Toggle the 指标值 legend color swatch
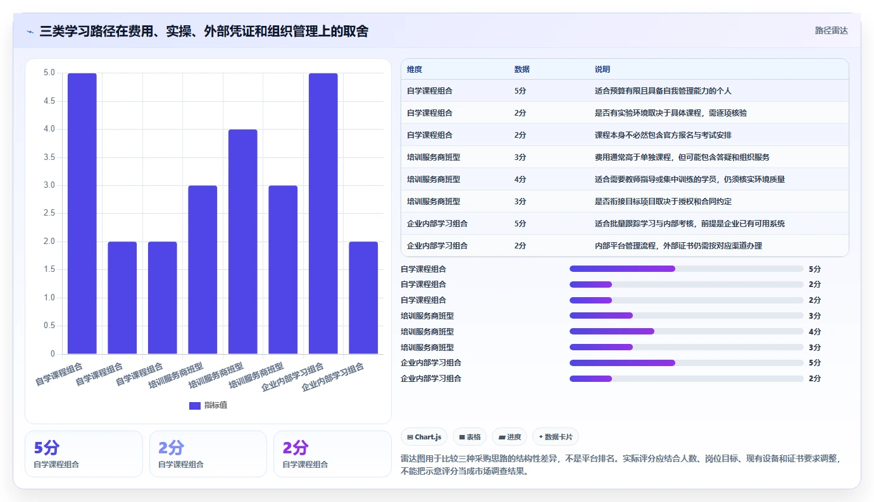The image size is (874, 502). click(195, 405)
